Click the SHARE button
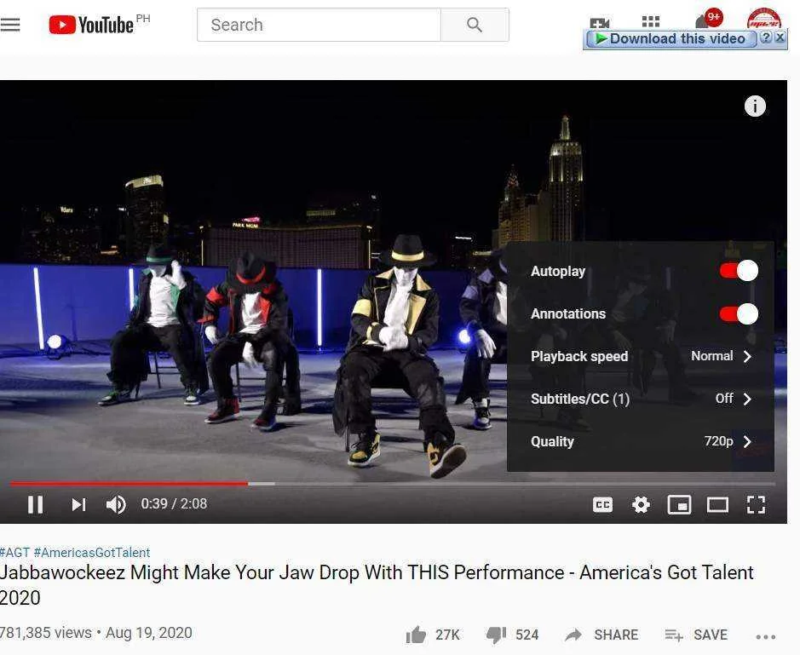800x655 pixels. (601, 635)
